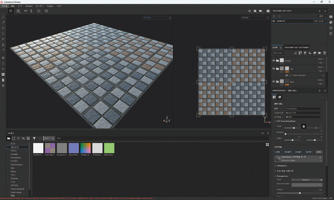Expand the Attributes section
Viewport: 334px width, 200px height.
282,166
